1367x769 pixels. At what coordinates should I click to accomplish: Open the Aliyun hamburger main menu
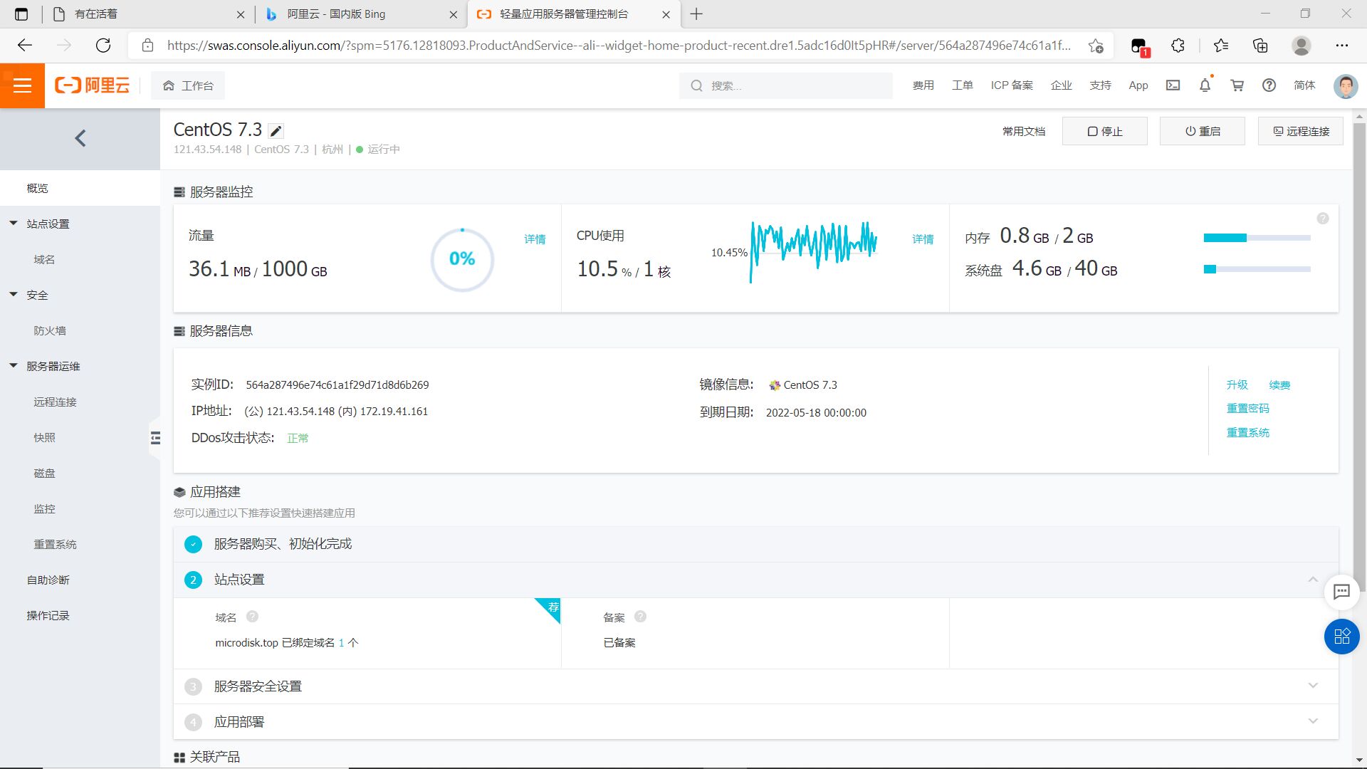click(x=22, y=85)
